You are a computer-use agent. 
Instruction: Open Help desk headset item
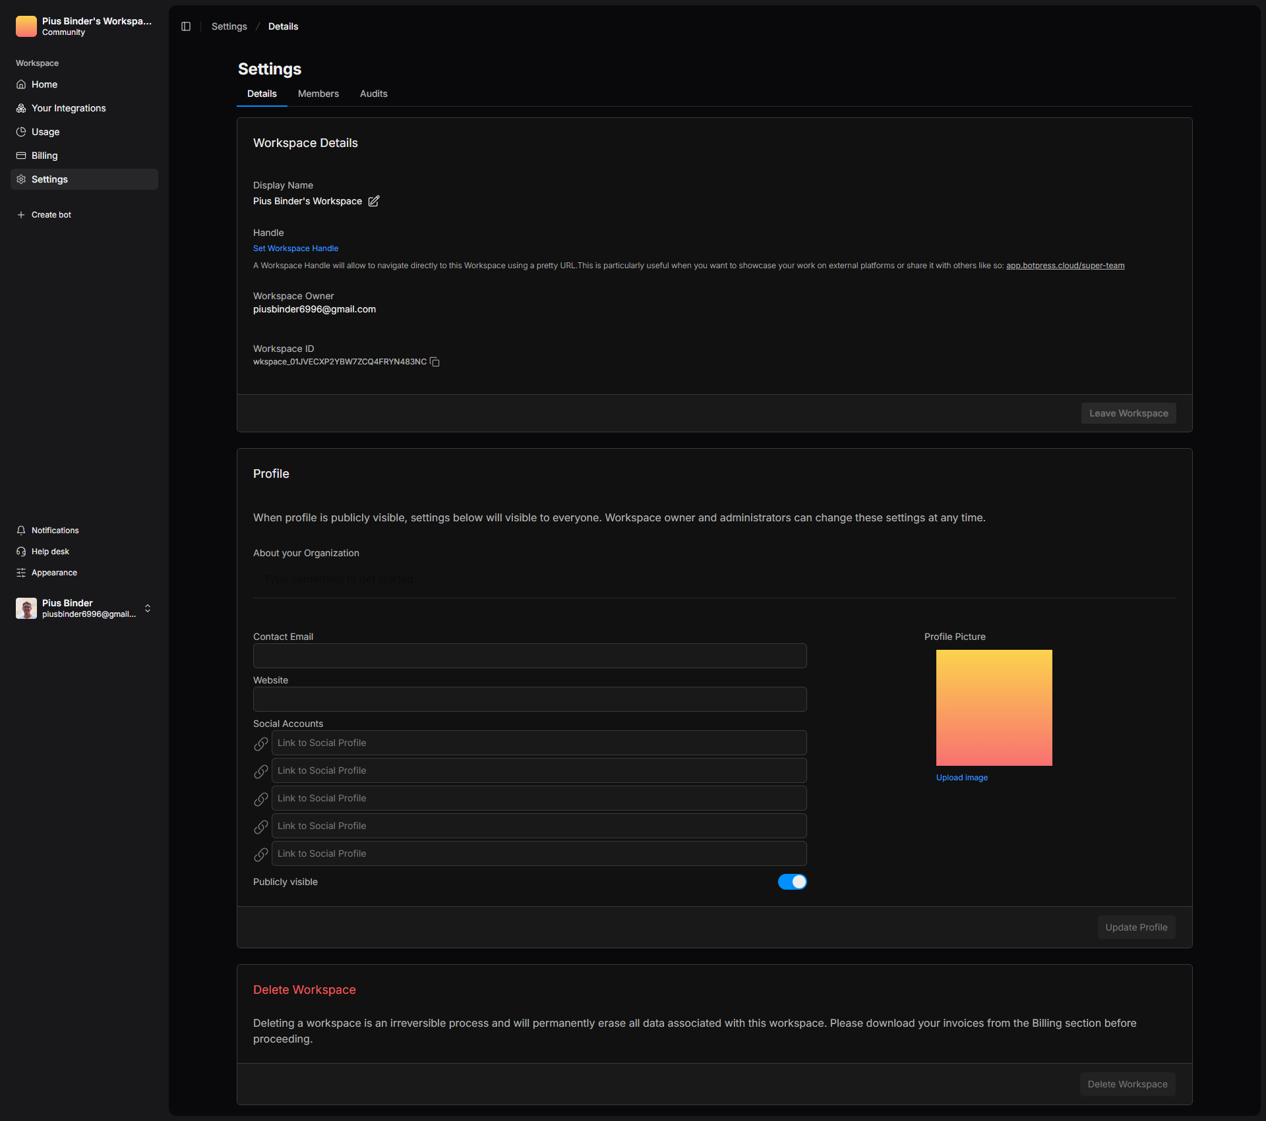pyautogui.click(x=50, y=552)
